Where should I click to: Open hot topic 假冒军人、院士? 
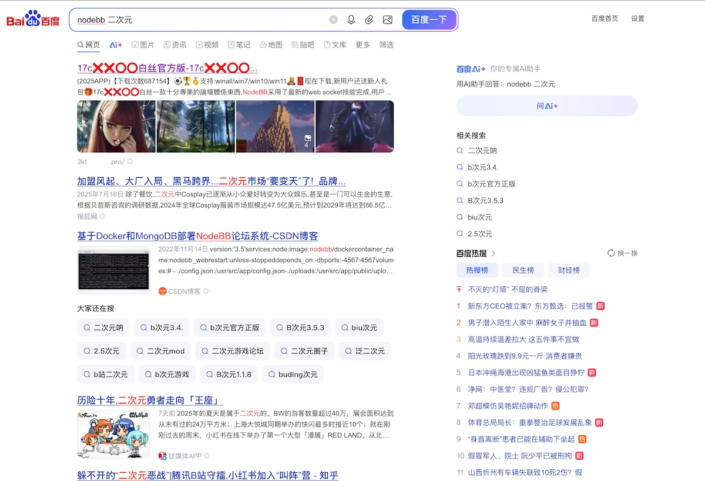(x=519, y=456)
